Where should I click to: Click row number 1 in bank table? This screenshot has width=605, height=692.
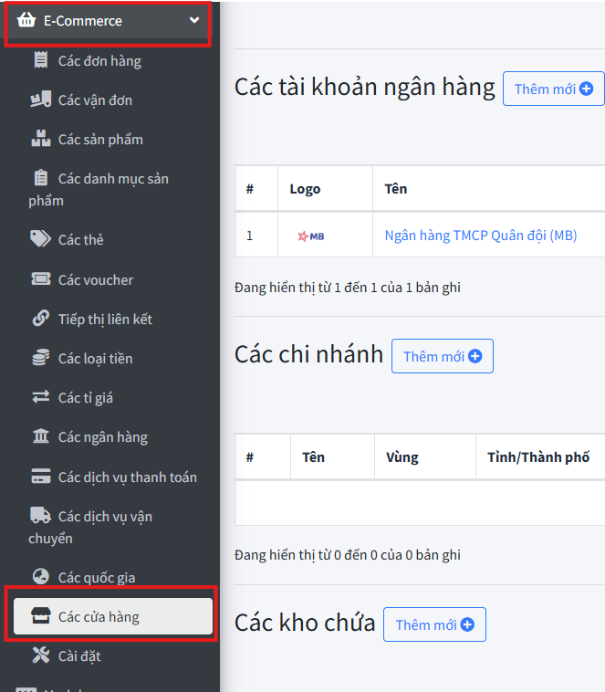tap(249, 236)
